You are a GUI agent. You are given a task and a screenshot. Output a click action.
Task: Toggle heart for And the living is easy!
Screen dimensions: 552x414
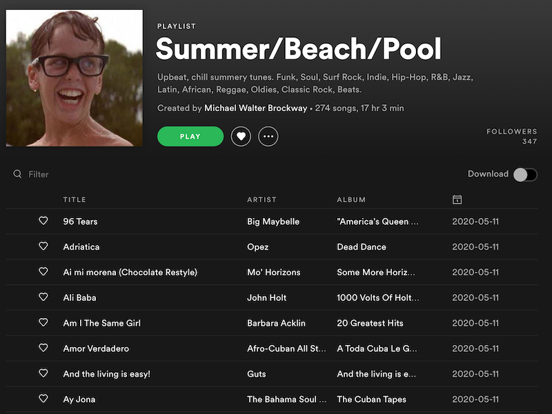coord(43,373)
